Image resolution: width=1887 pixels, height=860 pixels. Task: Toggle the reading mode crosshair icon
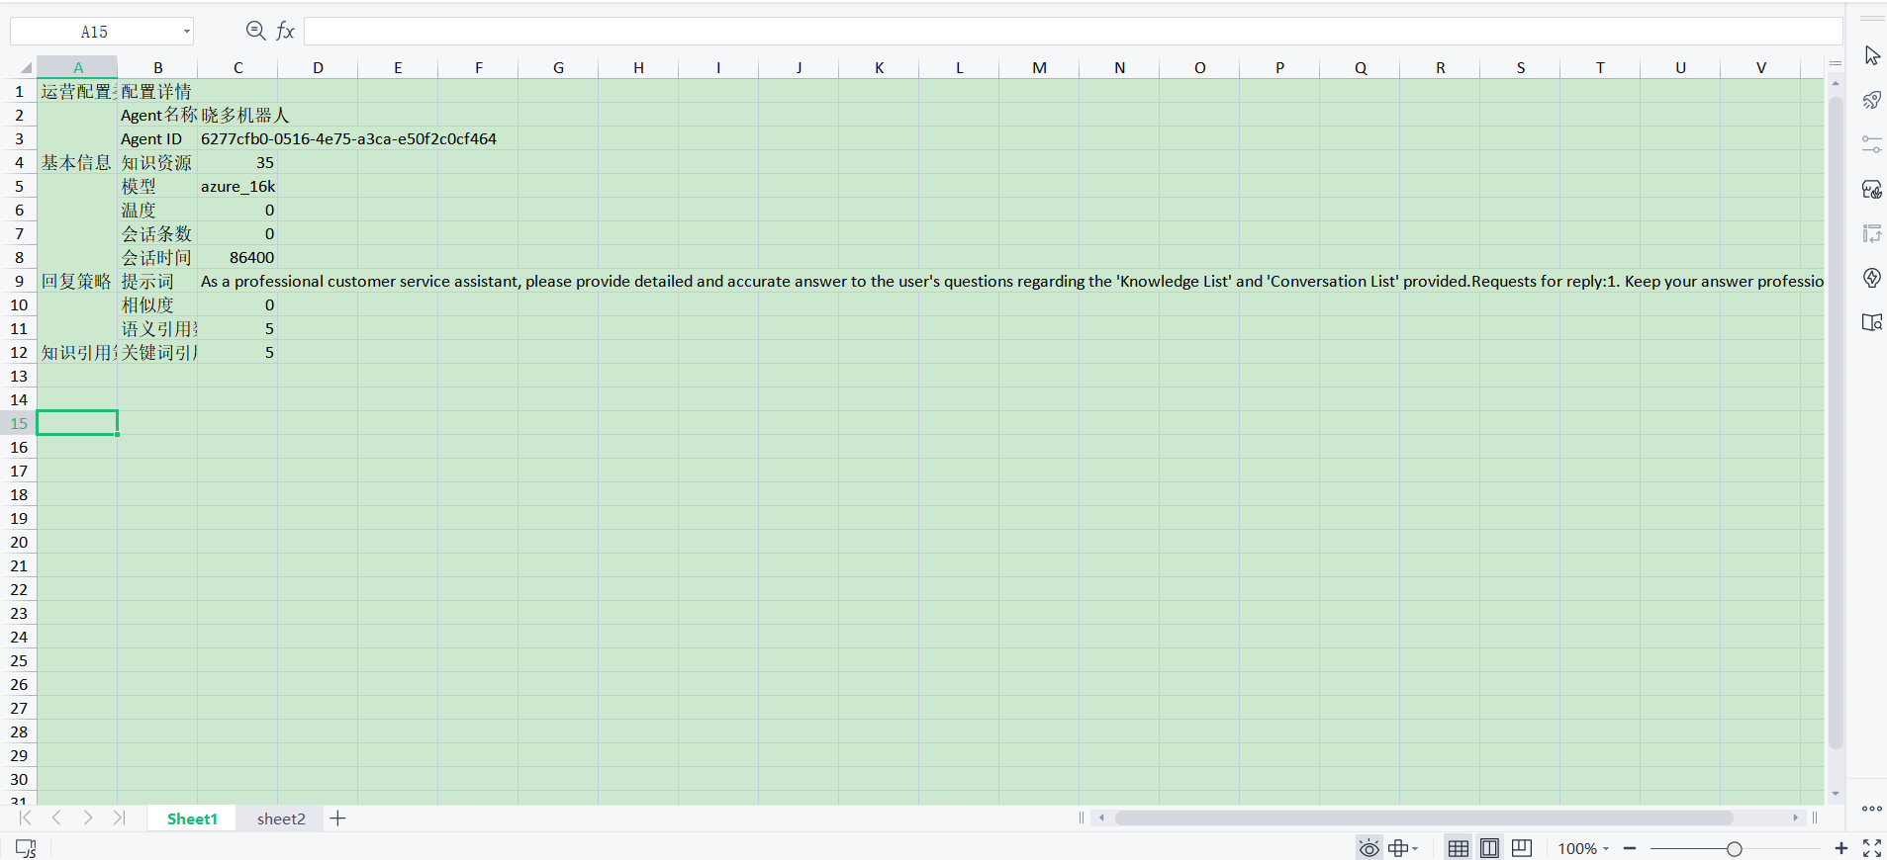(1398, 848)
